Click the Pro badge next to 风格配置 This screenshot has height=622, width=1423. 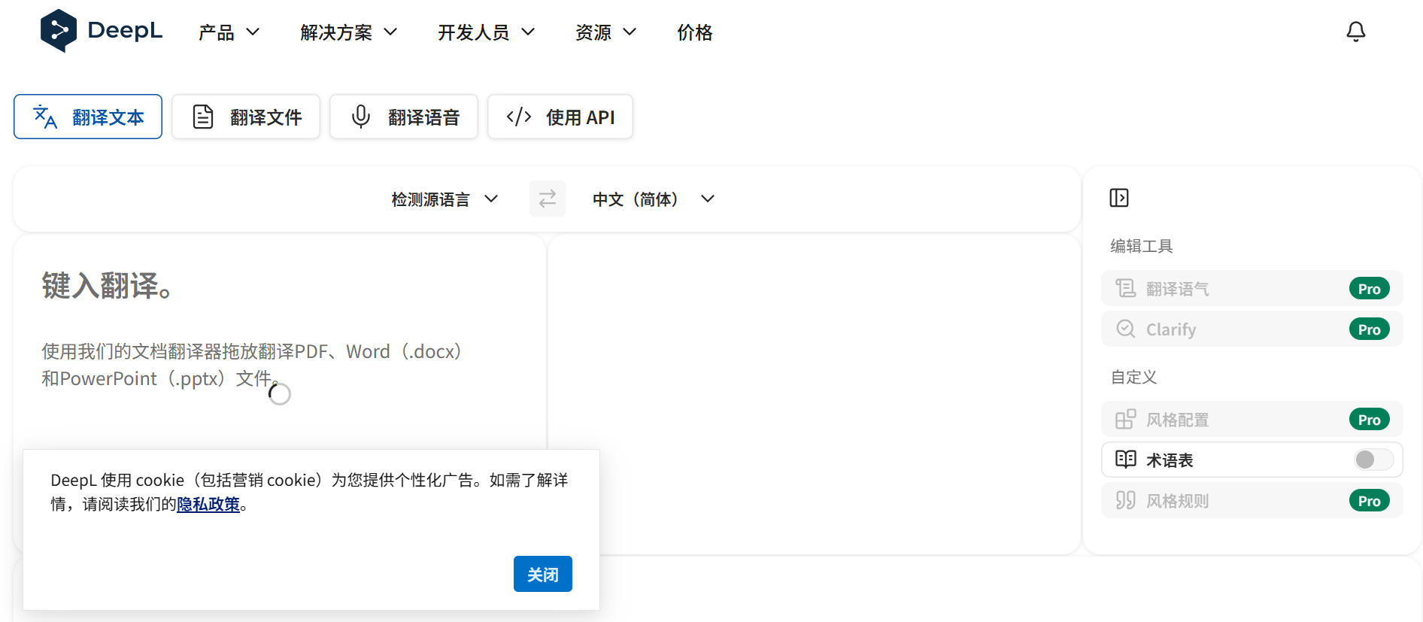[x=1369, y=420]
